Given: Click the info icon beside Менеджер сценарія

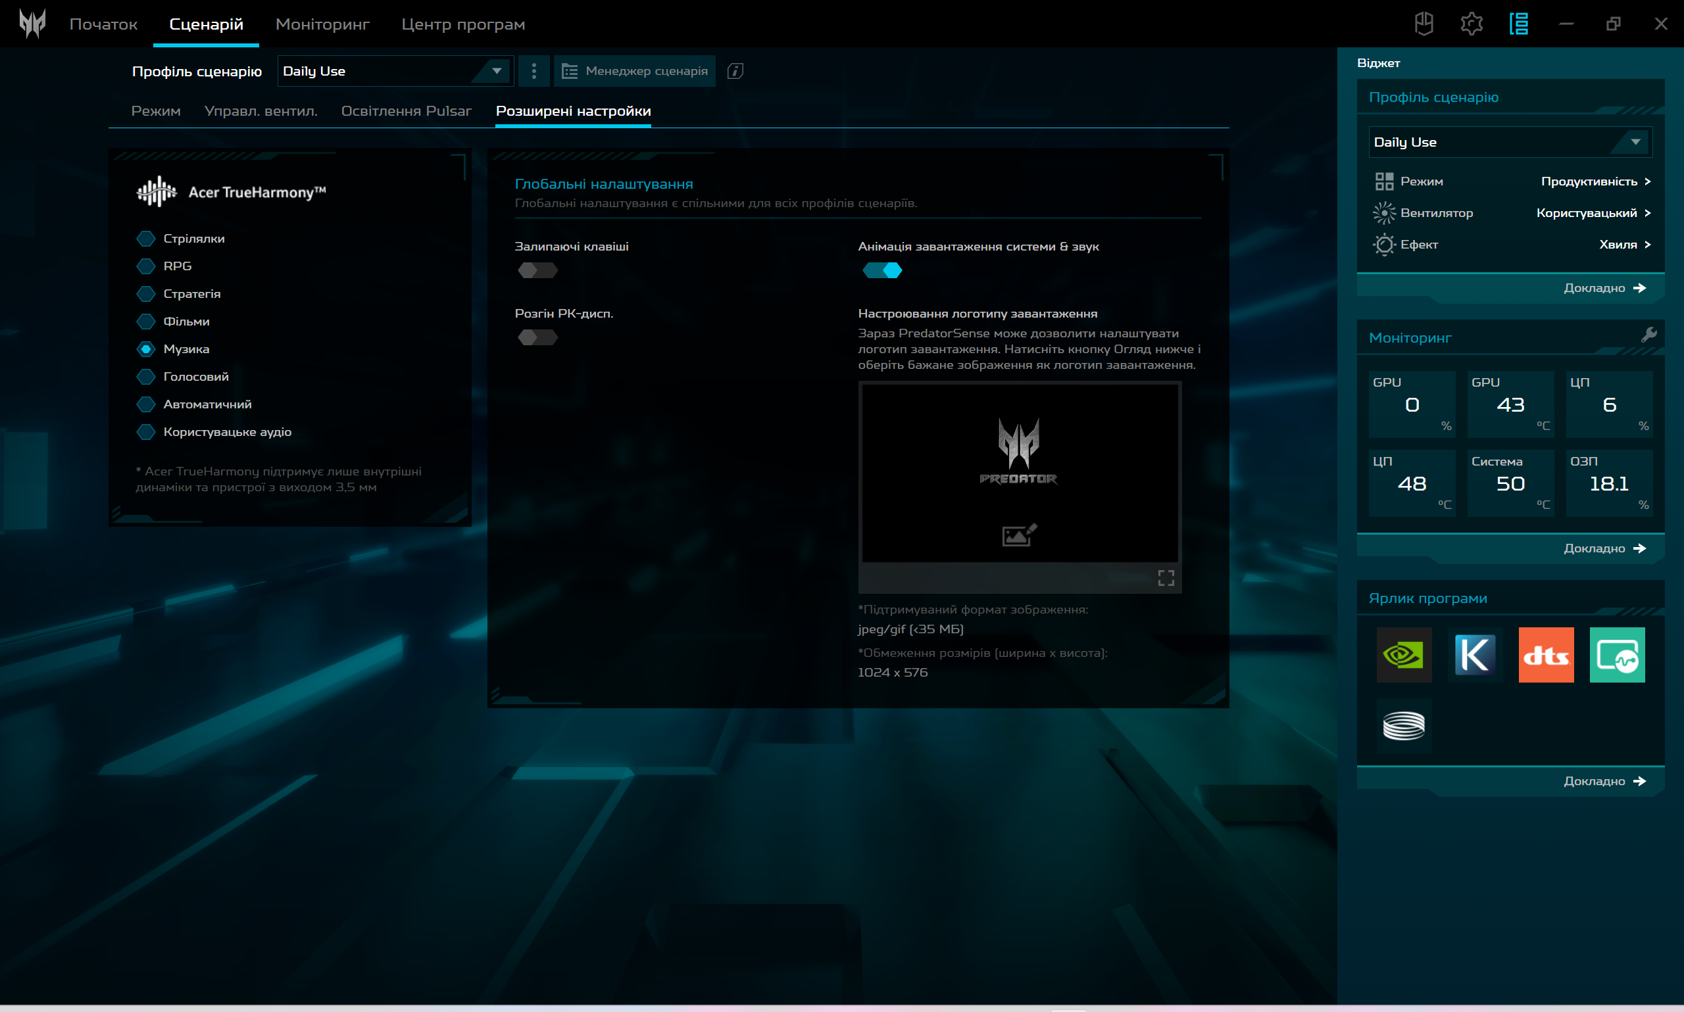Looking at the screenshot, I should [735, 71].
